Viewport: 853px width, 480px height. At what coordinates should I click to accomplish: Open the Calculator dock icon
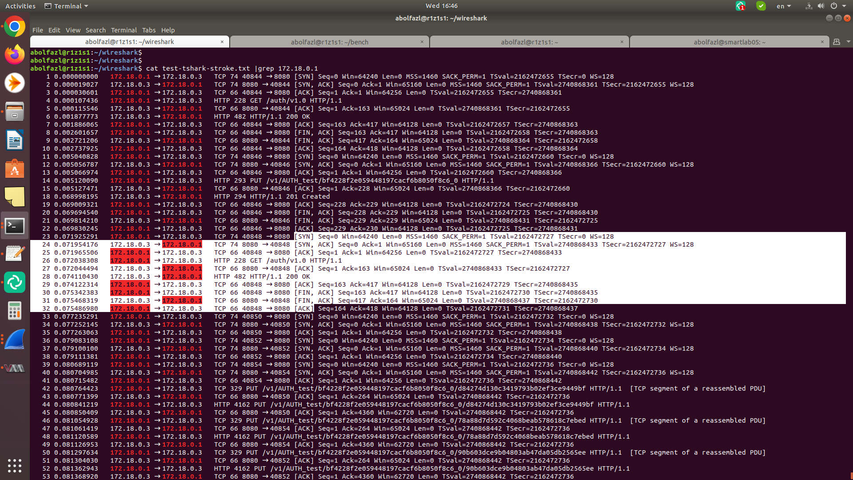point(15,311)
